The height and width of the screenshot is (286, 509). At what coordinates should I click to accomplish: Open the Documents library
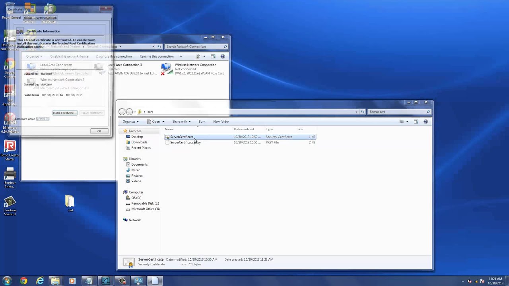point(139,164)
